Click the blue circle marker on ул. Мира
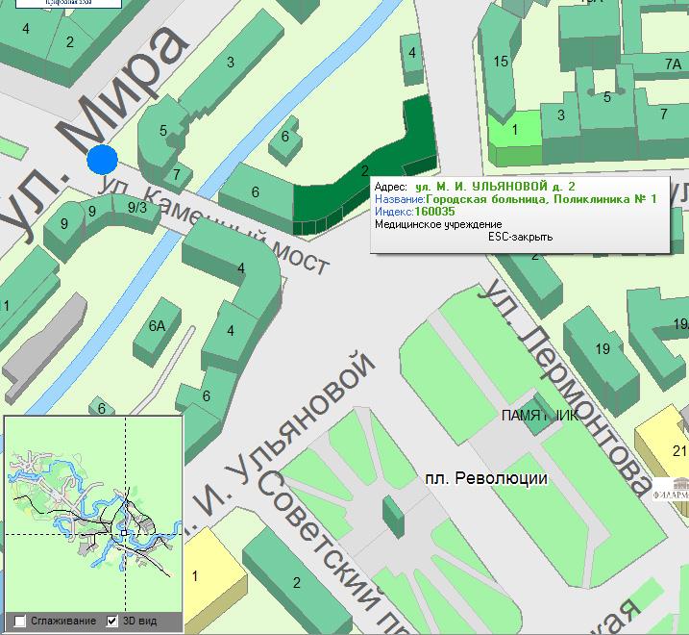The width and height of the screenshot is (689, 635). tap(102, 160)
